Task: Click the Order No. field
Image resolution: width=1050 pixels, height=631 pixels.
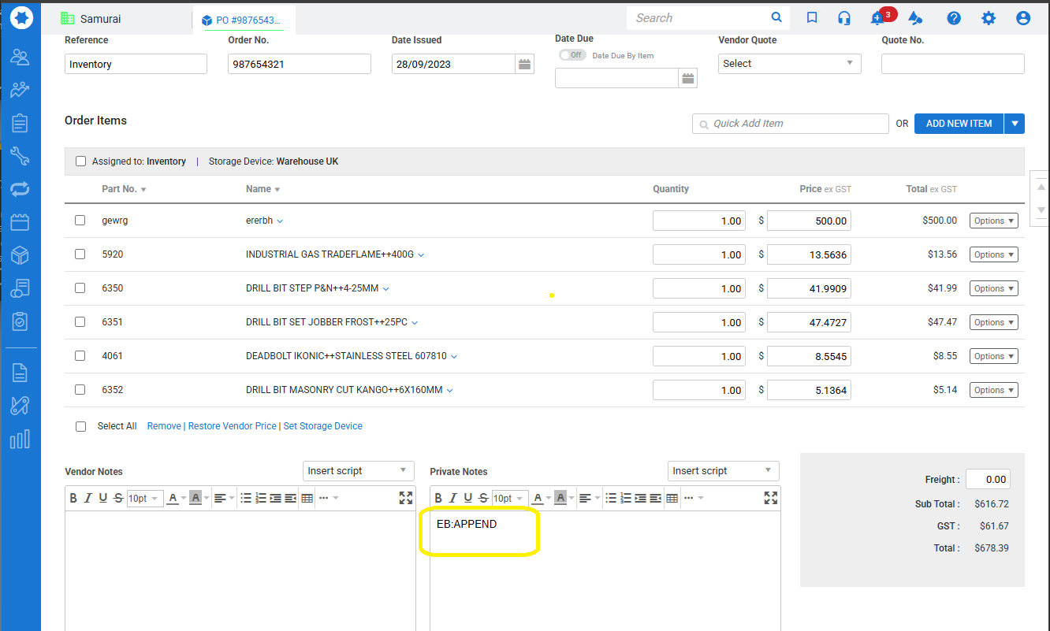Action: click(300, 64)
